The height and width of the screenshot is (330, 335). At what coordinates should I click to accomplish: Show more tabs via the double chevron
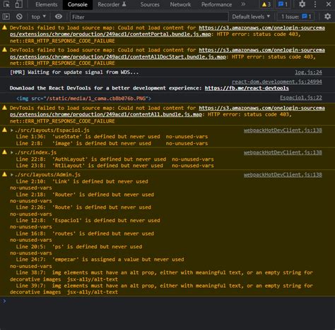243,4
